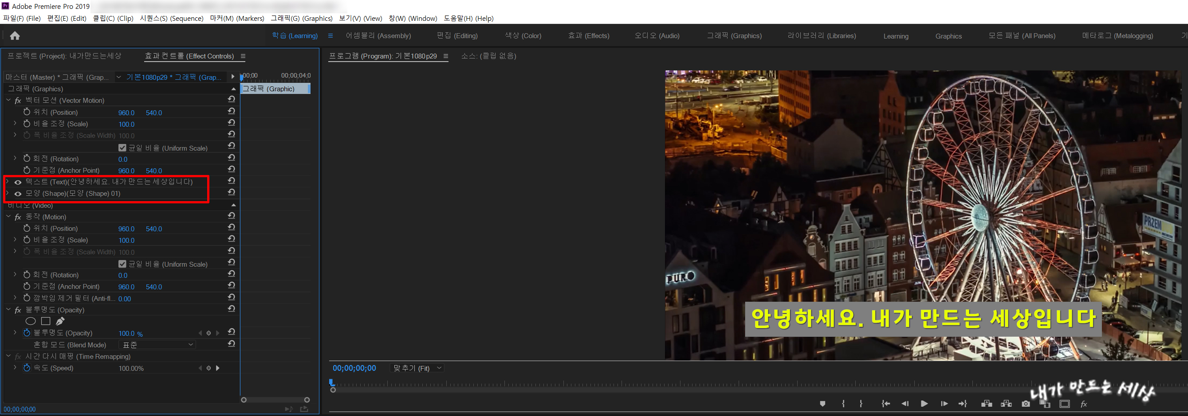The width and height of the screenshot is (1188, 416).
Task: Toggle Motion fx effect on/off
Action: [x=18, y=217]
